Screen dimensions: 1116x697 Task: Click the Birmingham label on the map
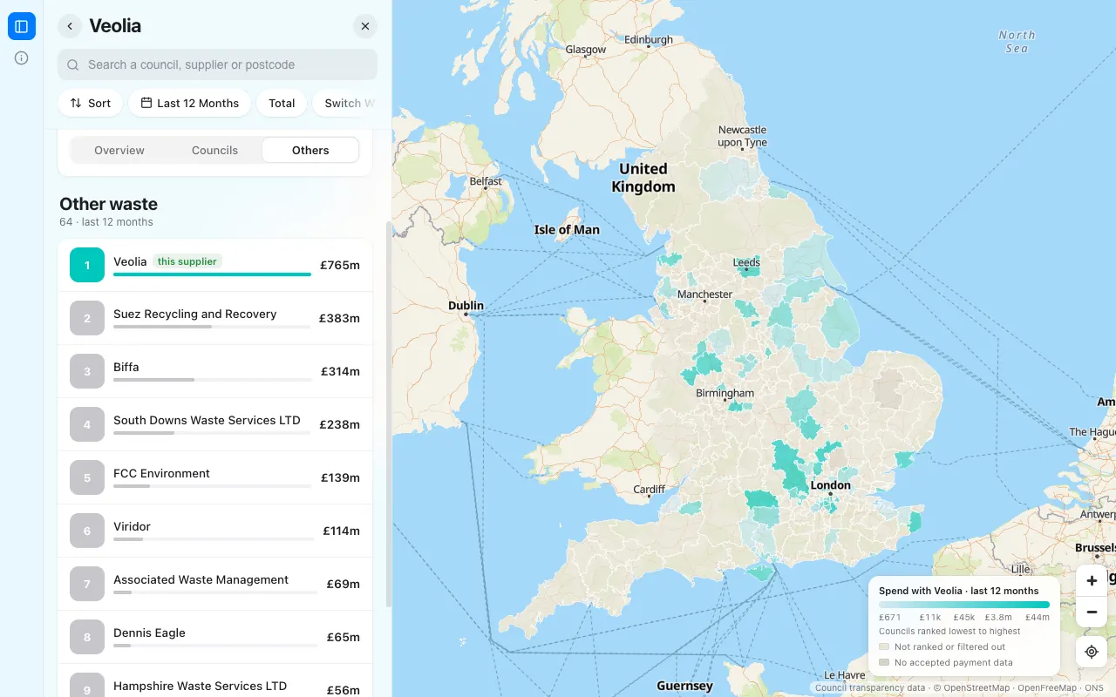click(x=725, y=393)
